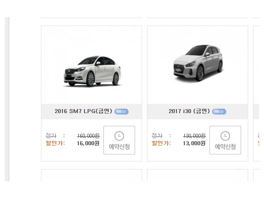Open the silver i30 hatchback photo
The image size is (264, 198).
point(198,63)
